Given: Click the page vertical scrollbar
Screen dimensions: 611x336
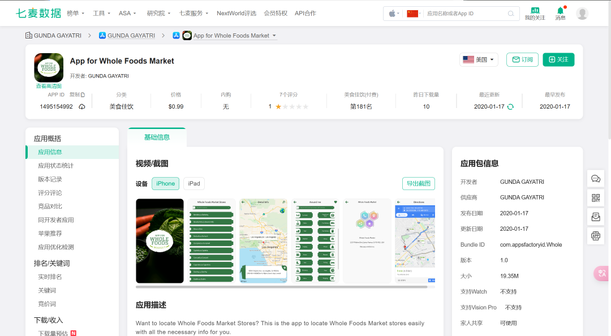Looking at the screenshot, I should pos(609,70).
